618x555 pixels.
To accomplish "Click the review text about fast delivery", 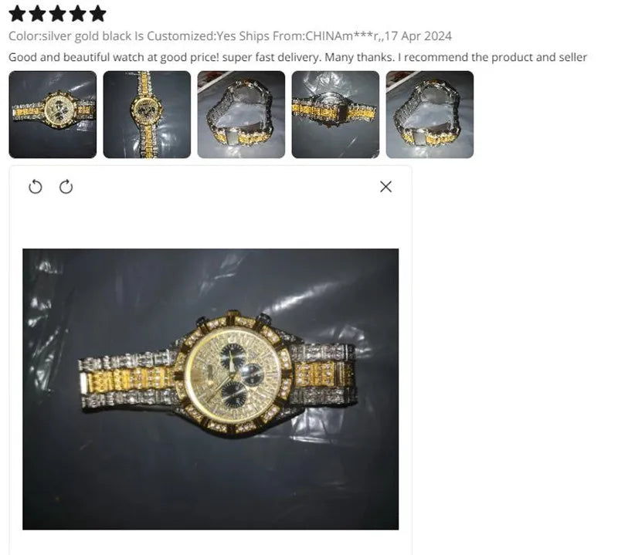I will [297, 58].
